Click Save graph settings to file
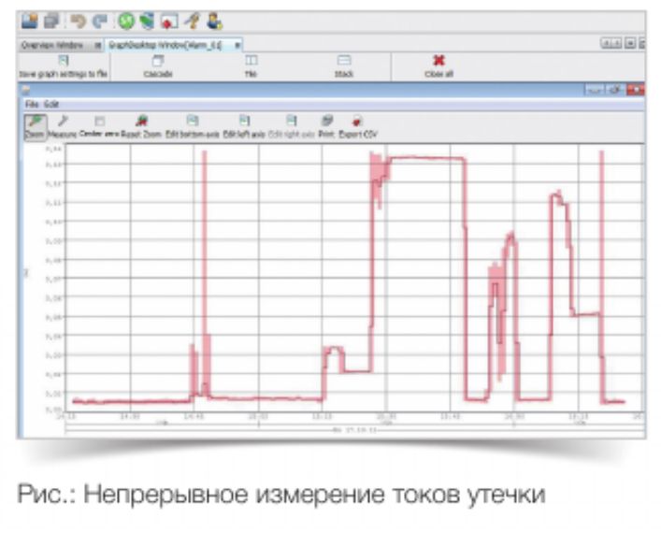 [64, 65]
